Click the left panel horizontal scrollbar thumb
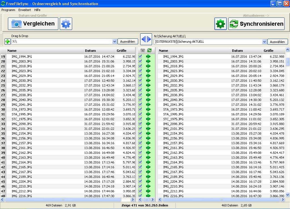This screenshot has width=290, height=209. coord(63,200)
